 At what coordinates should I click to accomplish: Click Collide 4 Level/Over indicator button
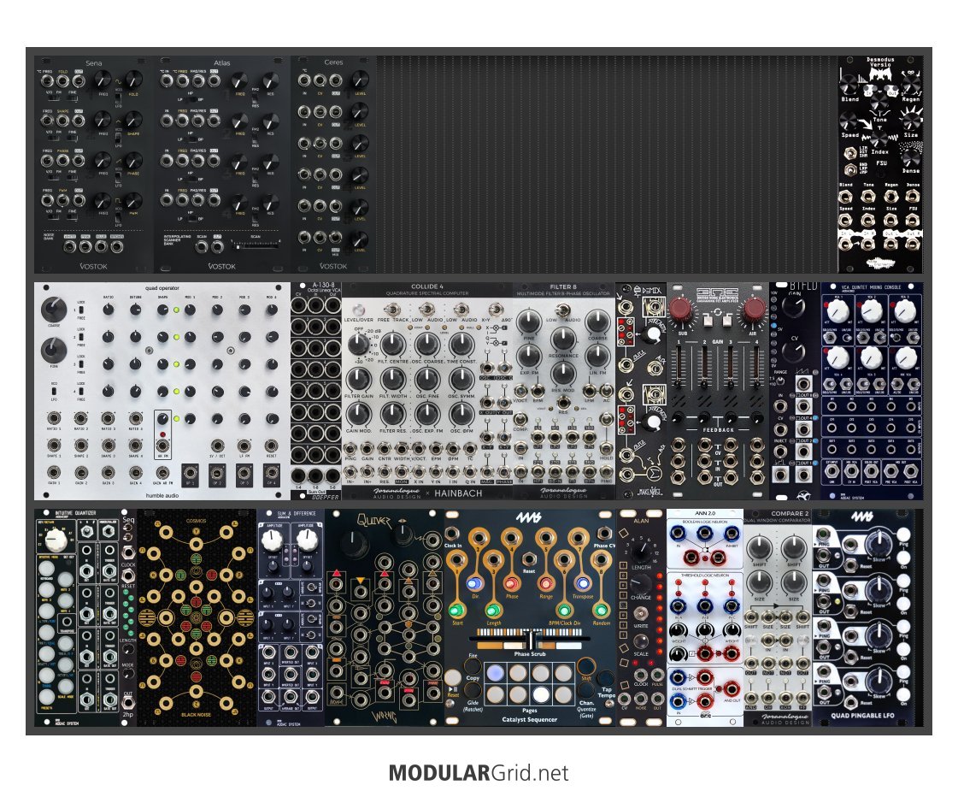pos(359,310)
